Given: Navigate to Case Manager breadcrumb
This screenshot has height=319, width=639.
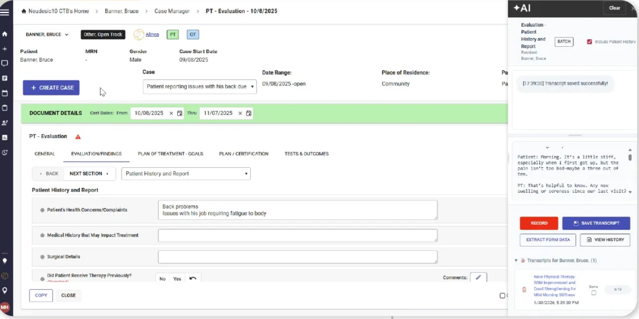Looking at the screenshot, I should 172,11.
